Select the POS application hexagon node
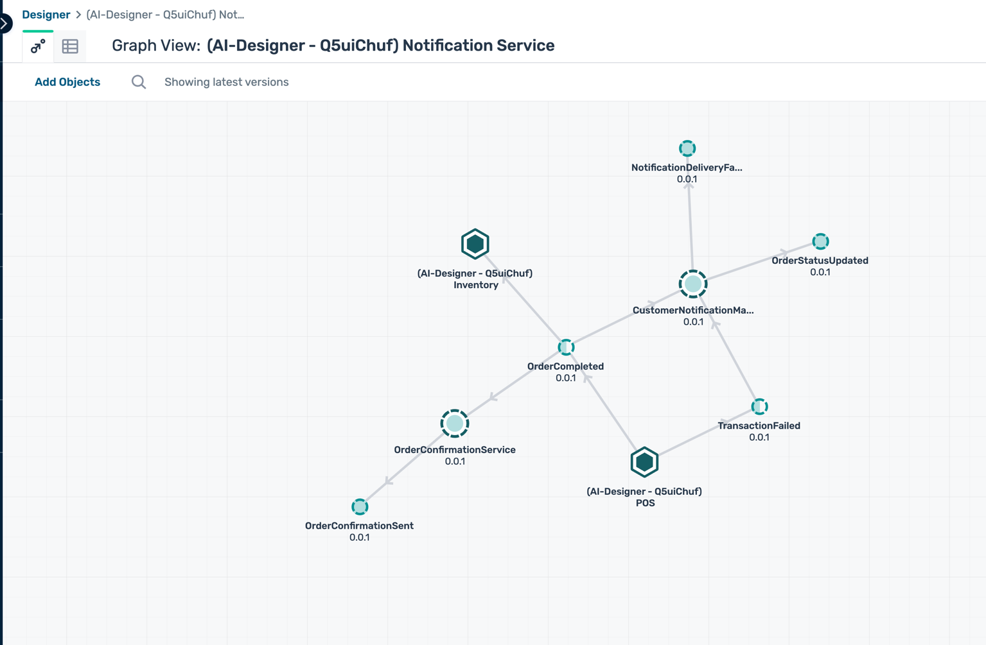 click(644, 462)
